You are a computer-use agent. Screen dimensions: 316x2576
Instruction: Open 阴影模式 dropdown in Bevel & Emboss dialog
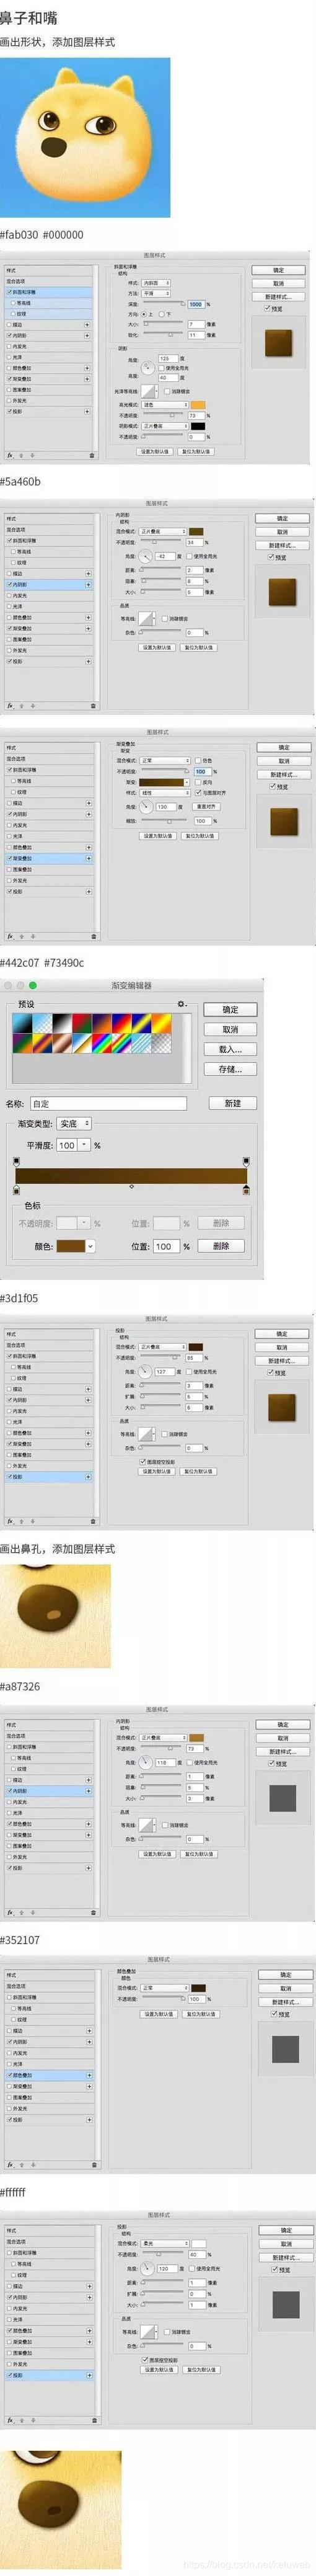tap(165, 426)
